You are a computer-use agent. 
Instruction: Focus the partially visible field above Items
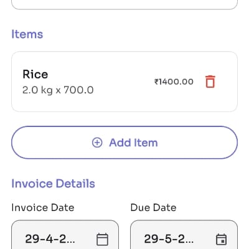tap(125, 4)
